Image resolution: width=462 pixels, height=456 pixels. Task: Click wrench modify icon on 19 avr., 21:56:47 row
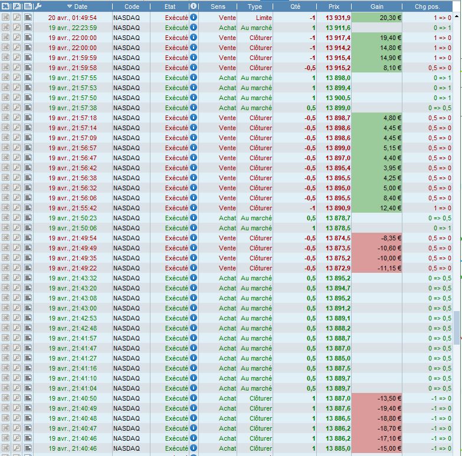pyautogui.click(x=17, y=157)
